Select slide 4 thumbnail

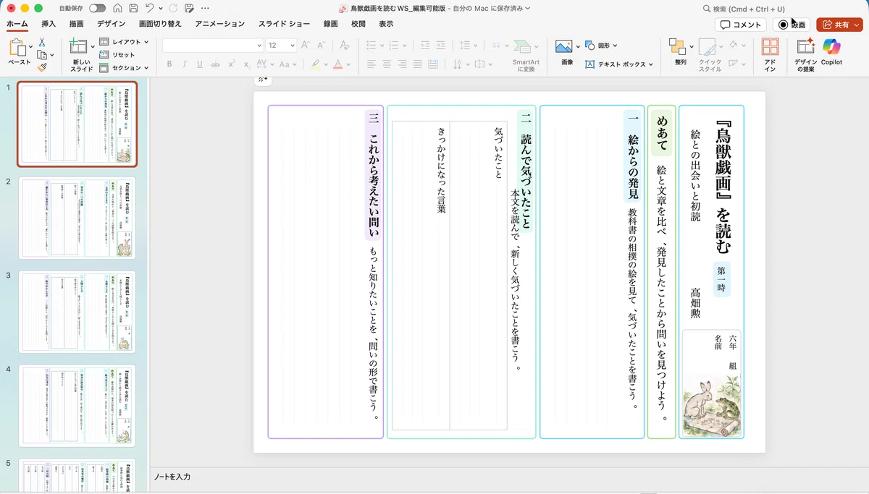(x=77, y=406)
